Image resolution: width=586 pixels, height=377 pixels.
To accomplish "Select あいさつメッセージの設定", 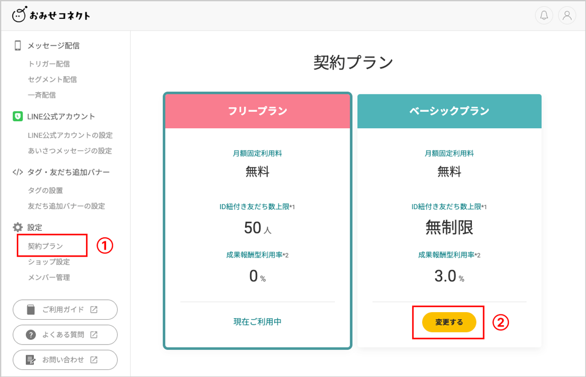I will (70, 151).
